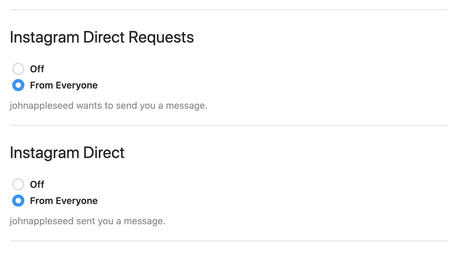Image resolution: width=462 pixels, height=256 pixels.
Task: Click From Everyone label under Direct Requests
Action: point(64,85)
